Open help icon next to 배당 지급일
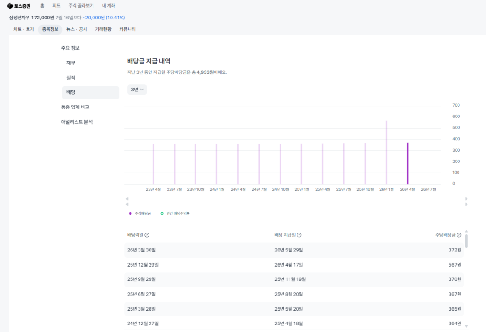 [x=299, y=235]
